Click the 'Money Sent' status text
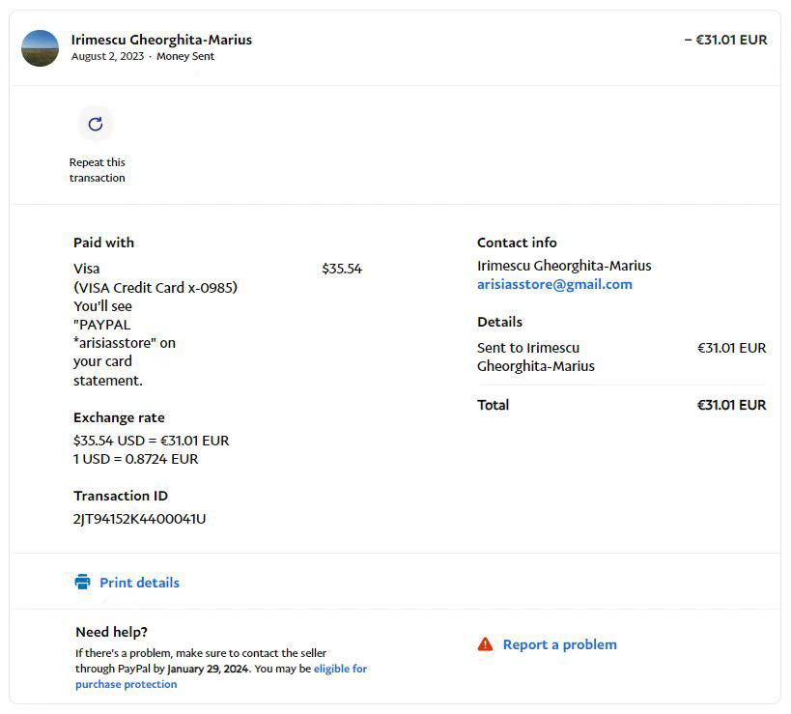The image size is (791, 714). click(x=185, y=56)
